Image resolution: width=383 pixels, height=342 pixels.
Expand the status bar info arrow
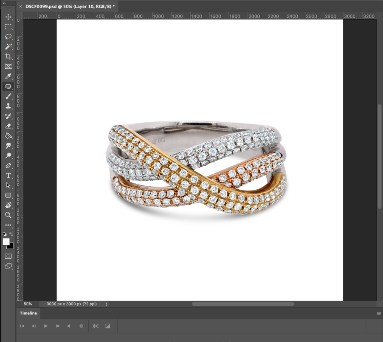106,304
